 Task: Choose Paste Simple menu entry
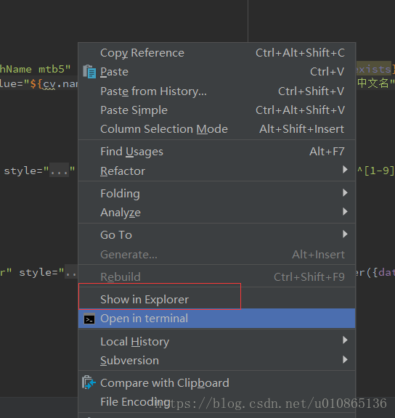click(216, 110)
